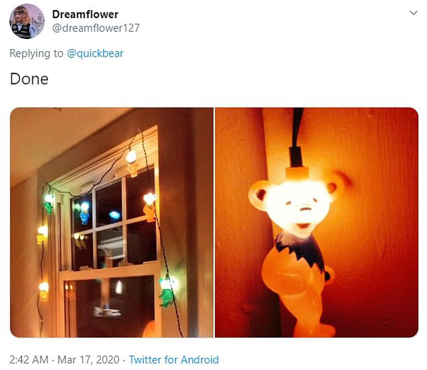Open the 2:42 AM timestamp

[29, 359]
